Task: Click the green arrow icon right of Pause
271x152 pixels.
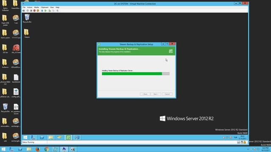Action: 45,11
